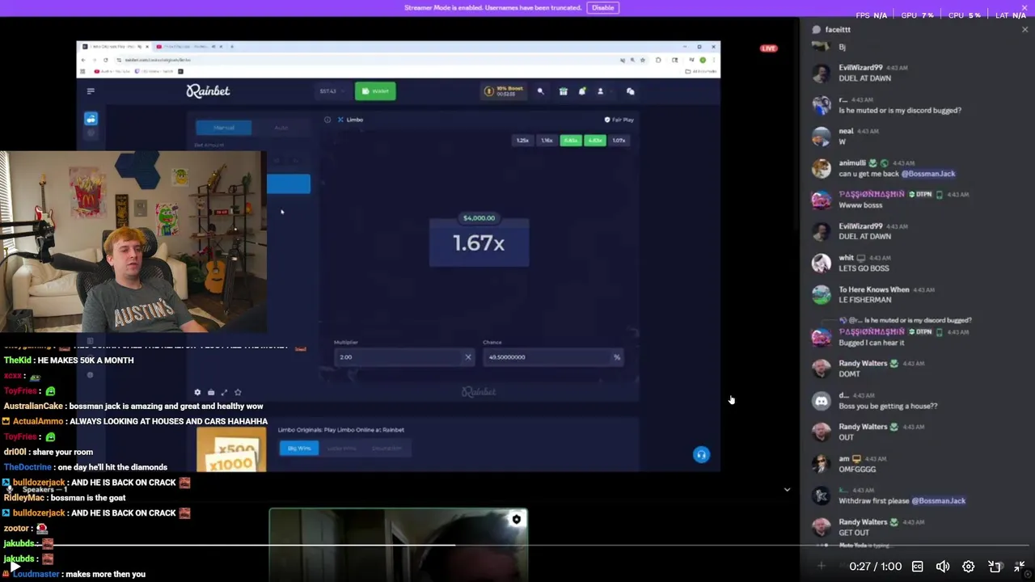Open the green Wallet button
1035x582 pixels.
(x=375, y=91)
